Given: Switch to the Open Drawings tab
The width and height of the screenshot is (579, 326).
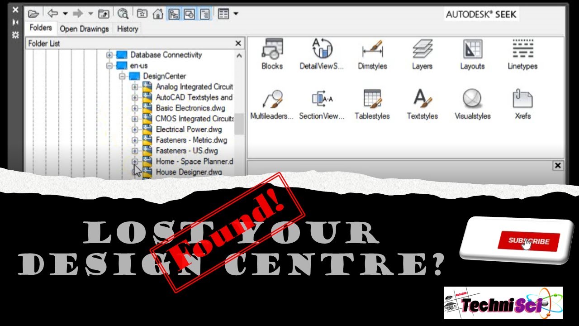Looking at the screenshot, I should tap(84, 29).
